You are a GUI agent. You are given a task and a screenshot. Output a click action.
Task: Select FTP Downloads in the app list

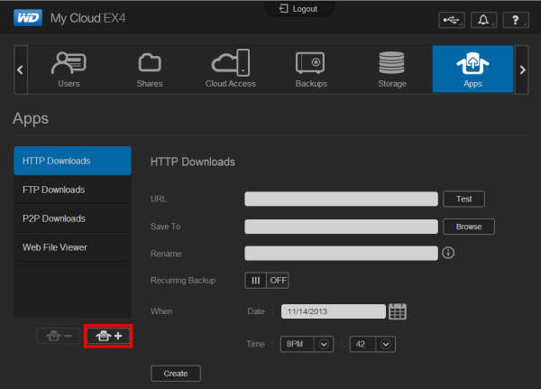tap(72, 190)
